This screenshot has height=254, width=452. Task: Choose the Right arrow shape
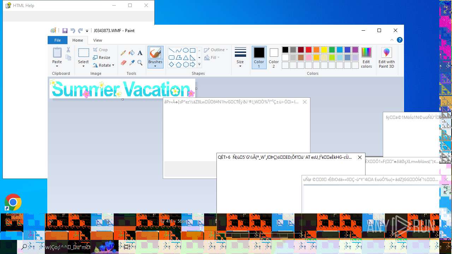click(193, 65)
